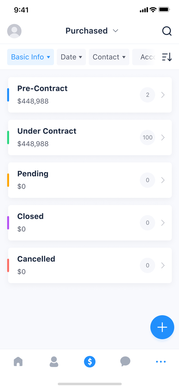Screen dimensions: 179x389
Task: Open the Contact filter dropdown
Action: (x=109, y=57)
